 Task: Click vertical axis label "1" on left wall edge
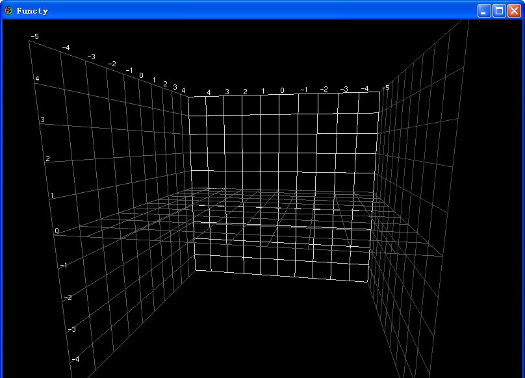click(x=52, y=195)
